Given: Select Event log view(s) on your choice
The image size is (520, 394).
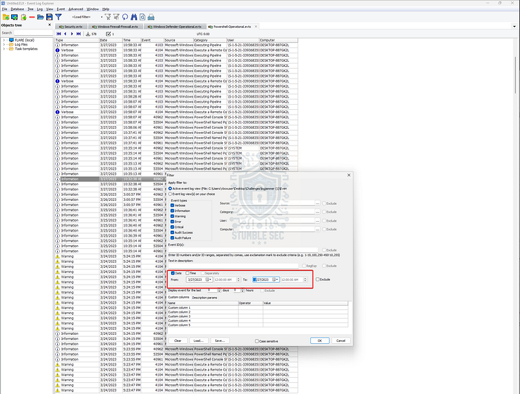Looking at the screenshot, I should tap(170, 194).
